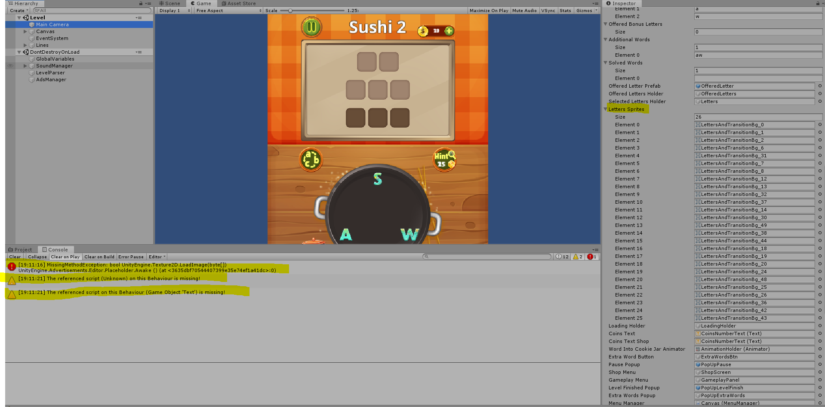Toggle Maximize On Play in Game view
825x407 pixels.
pos(489,10)
